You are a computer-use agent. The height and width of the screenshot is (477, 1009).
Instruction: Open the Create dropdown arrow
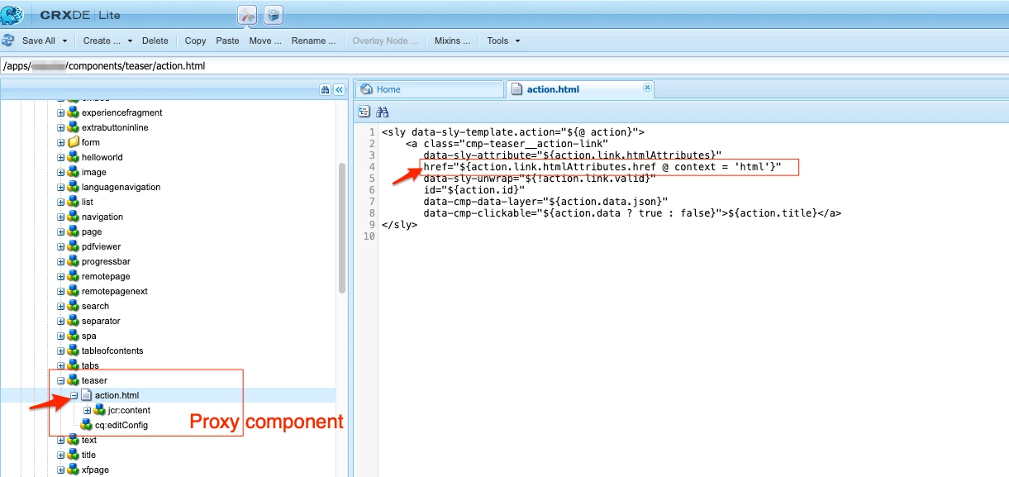point(128,41)
